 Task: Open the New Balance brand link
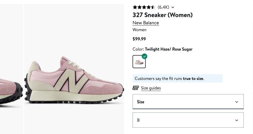coord(146,23)
